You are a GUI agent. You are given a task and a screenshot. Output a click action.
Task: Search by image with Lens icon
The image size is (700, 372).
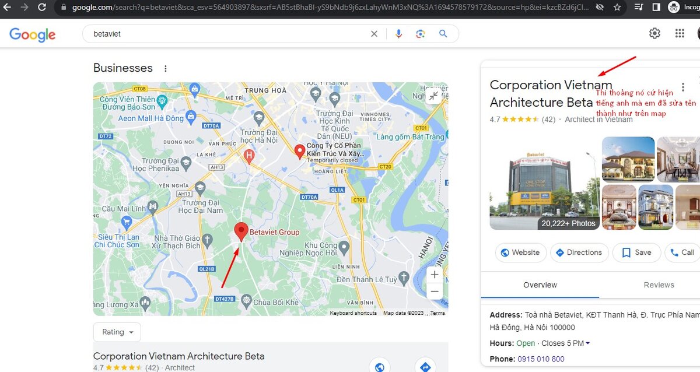point(421,34)
